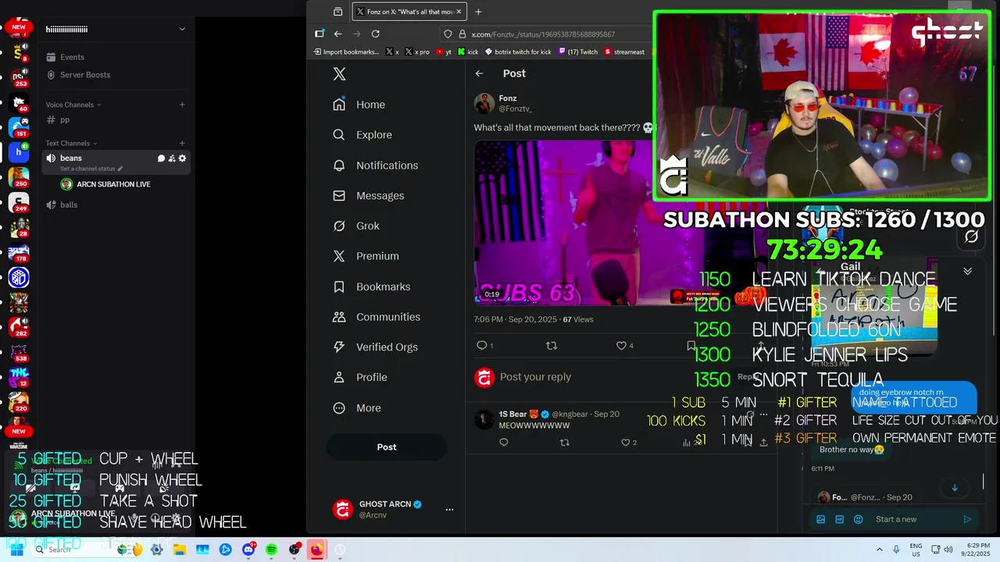Open the X logo home icon
Image resolution: width=1000 pixels, height=562 pixels.
click(339, 74)
